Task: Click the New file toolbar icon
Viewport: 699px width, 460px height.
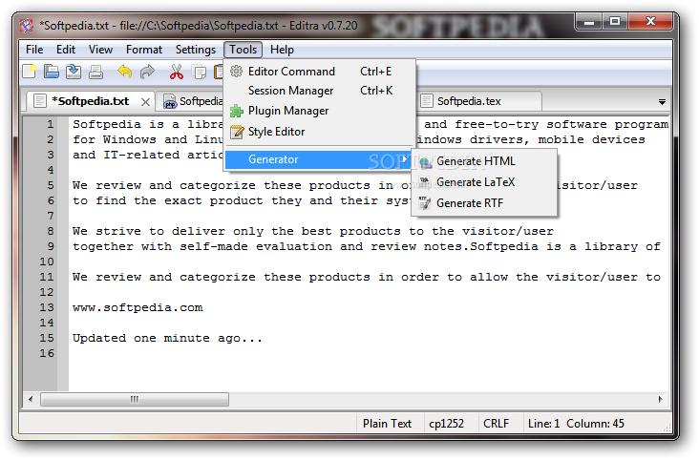Action: coord(29,72)
